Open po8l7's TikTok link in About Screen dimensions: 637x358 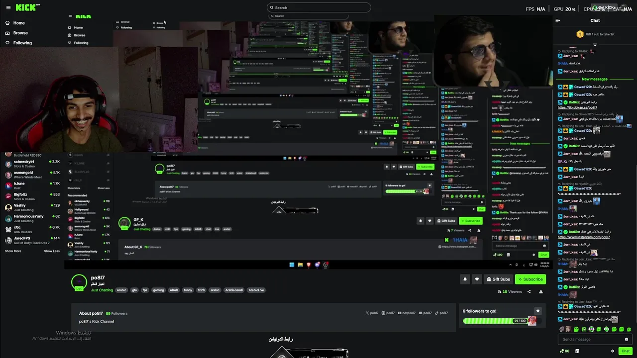pos(442,313)
